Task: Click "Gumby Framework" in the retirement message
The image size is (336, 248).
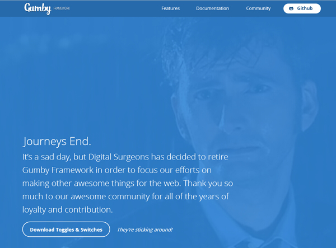Action: point(58,170)
